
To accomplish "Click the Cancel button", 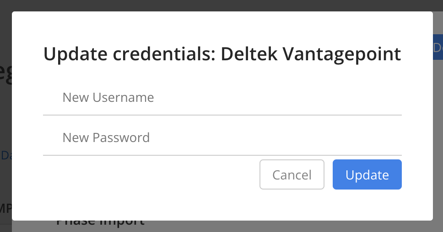I will coord(292,174).
